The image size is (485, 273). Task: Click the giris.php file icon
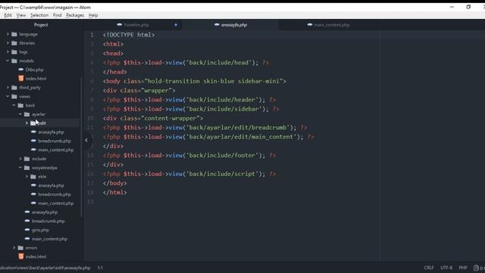click(x=27, y=230)
